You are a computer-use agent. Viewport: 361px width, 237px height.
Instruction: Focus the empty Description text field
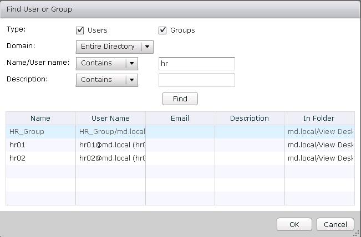coord(196,80)
